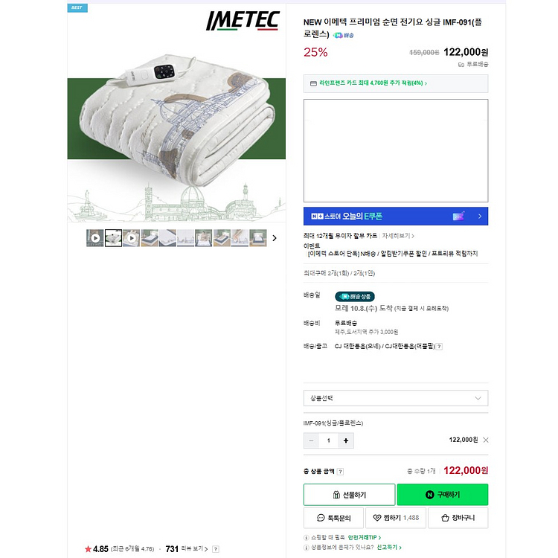Open the 상품선택 dropdown

pos(396,398)
